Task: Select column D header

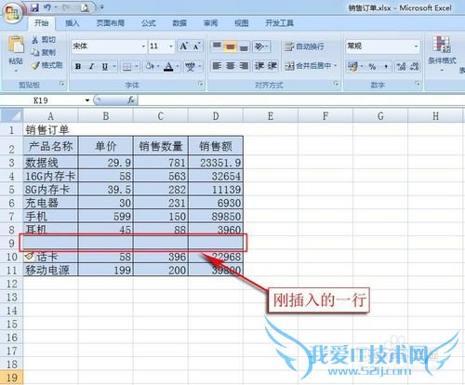Action: pos(216,116)
